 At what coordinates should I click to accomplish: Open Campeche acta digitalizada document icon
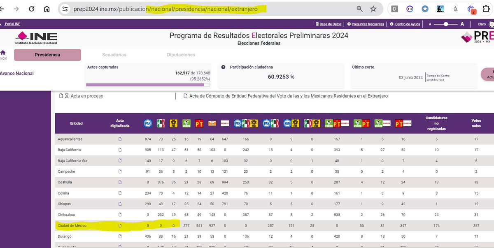point(120,172)
